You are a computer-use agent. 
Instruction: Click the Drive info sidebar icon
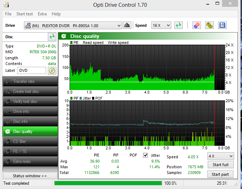coord(7,111)
